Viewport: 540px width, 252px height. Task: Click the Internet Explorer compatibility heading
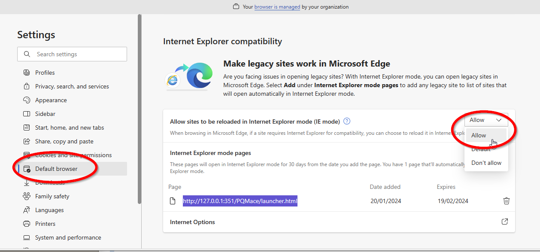222,42
